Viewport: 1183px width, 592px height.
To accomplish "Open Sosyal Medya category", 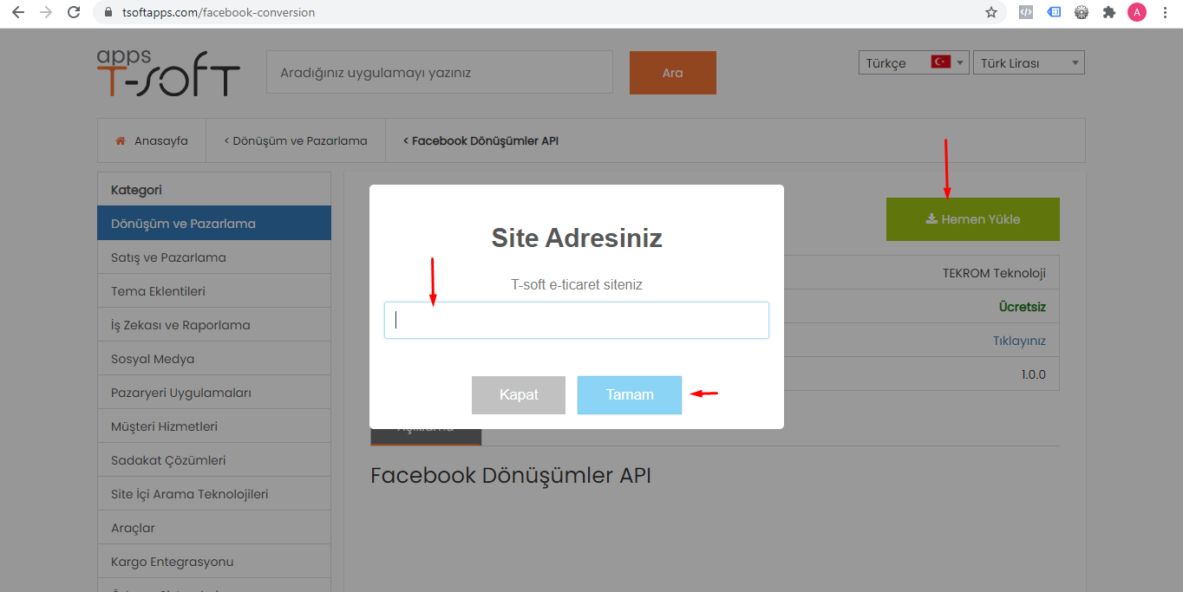I will click(214, 359).
